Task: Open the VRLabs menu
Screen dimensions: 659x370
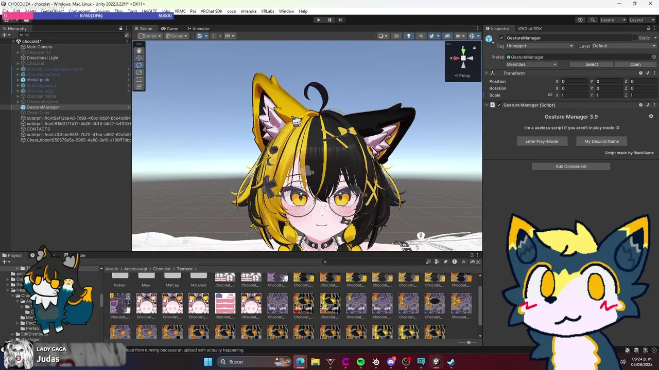Action: pos(268,11)
